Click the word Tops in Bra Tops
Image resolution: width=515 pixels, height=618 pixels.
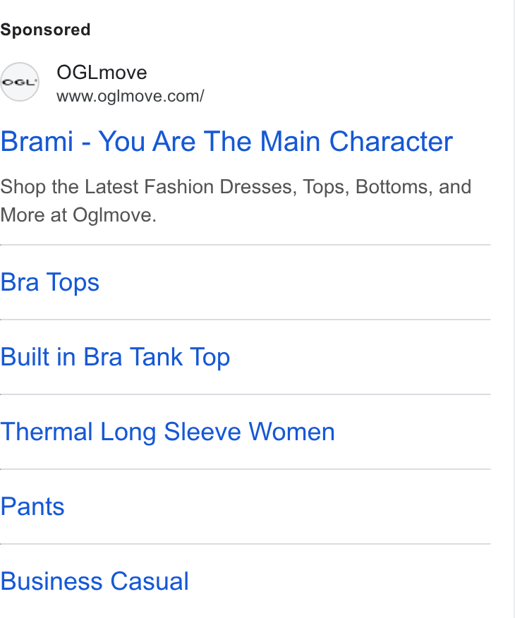(x=73, y=283)
